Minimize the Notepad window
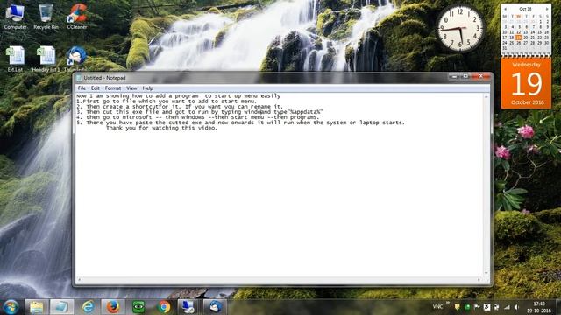 pos(454,76)
